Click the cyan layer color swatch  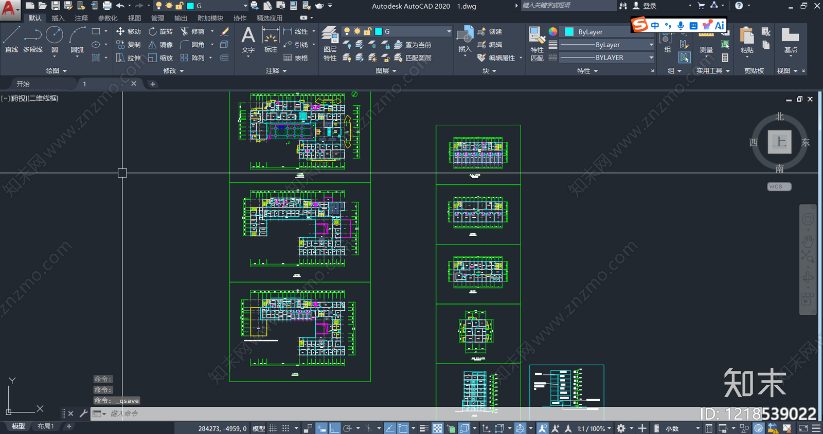pyautogui.click(x=379, y=31)
